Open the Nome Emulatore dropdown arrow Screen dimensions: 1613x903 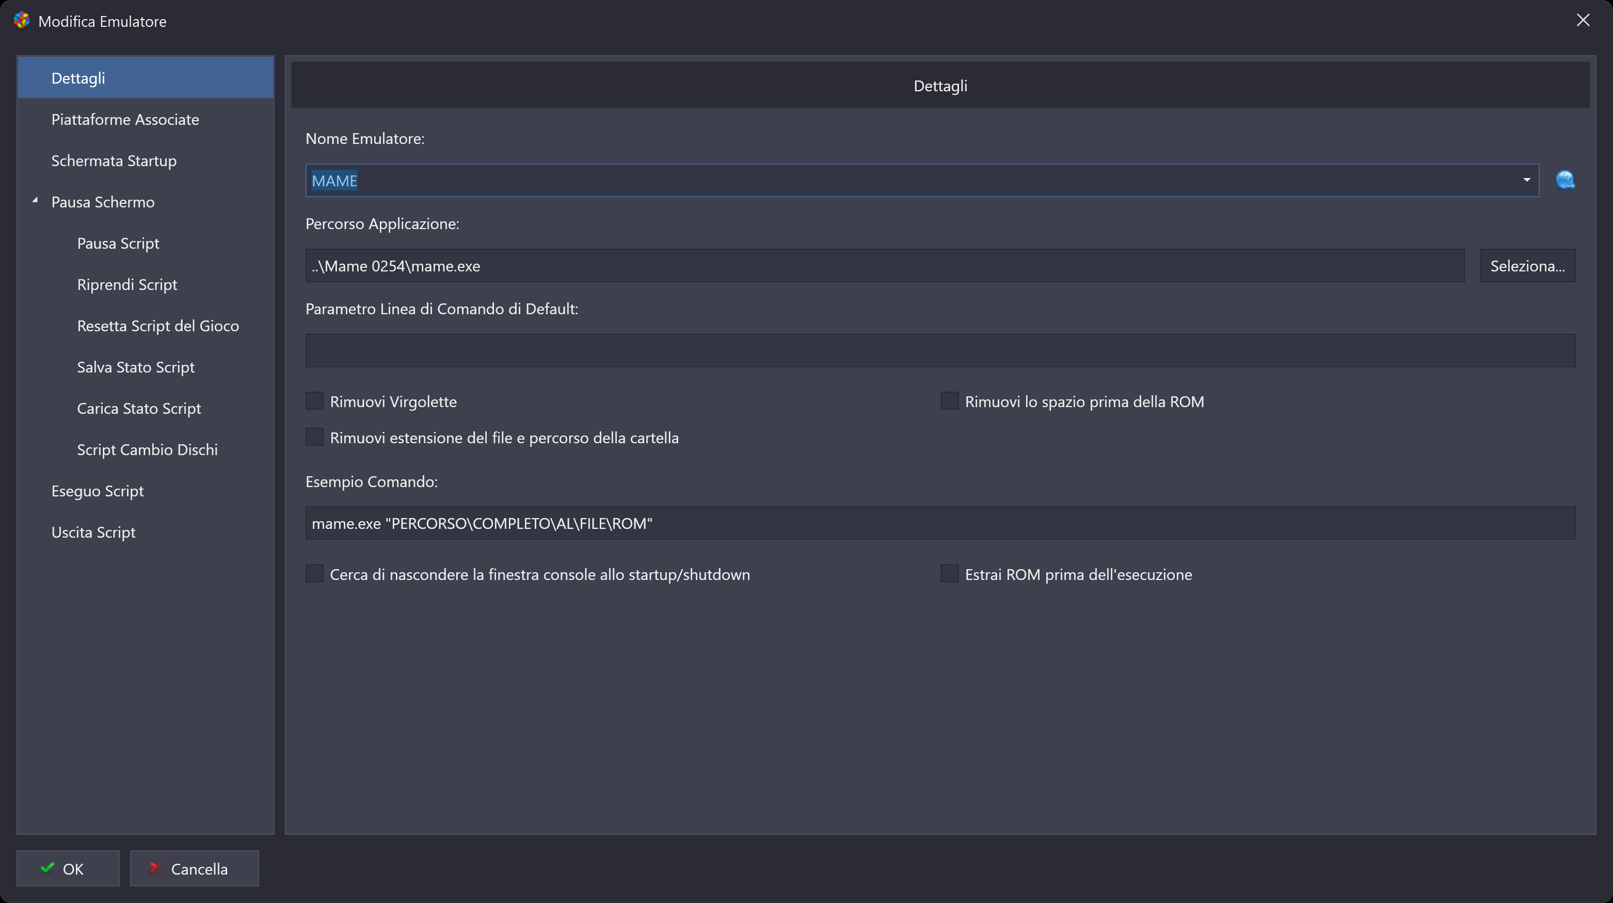coord(1526,180)
